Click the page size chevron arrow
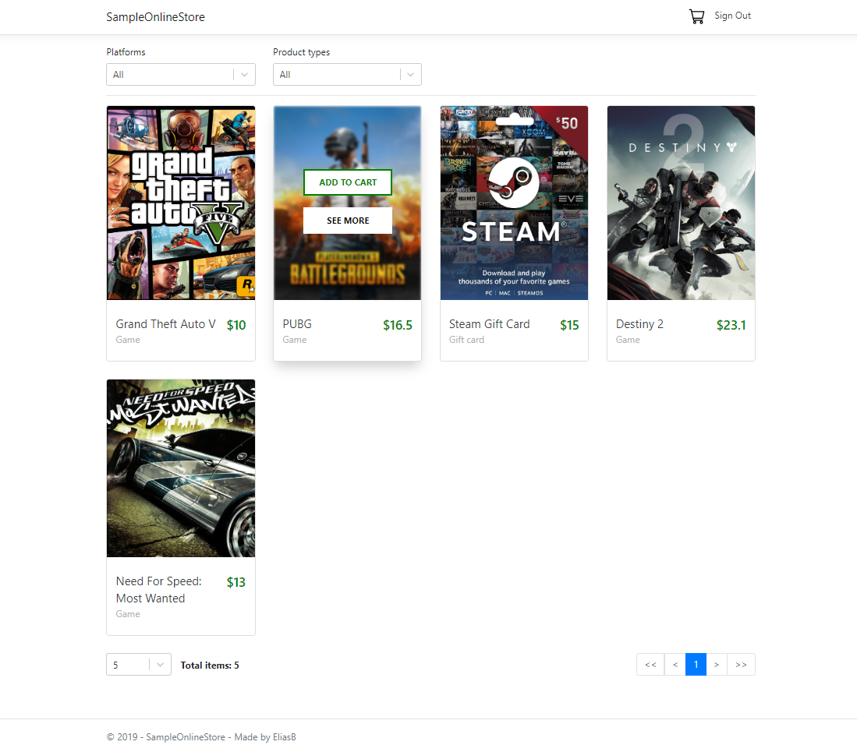This screenshot has height=752, width=857. 160,666
